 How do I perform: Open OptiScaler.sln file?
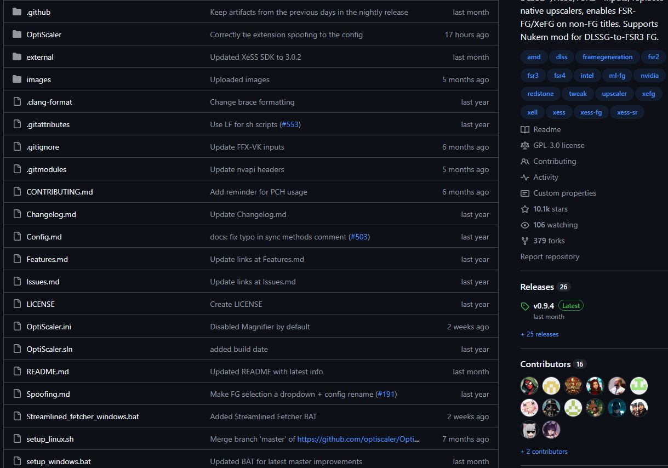[x=49, y=349]
